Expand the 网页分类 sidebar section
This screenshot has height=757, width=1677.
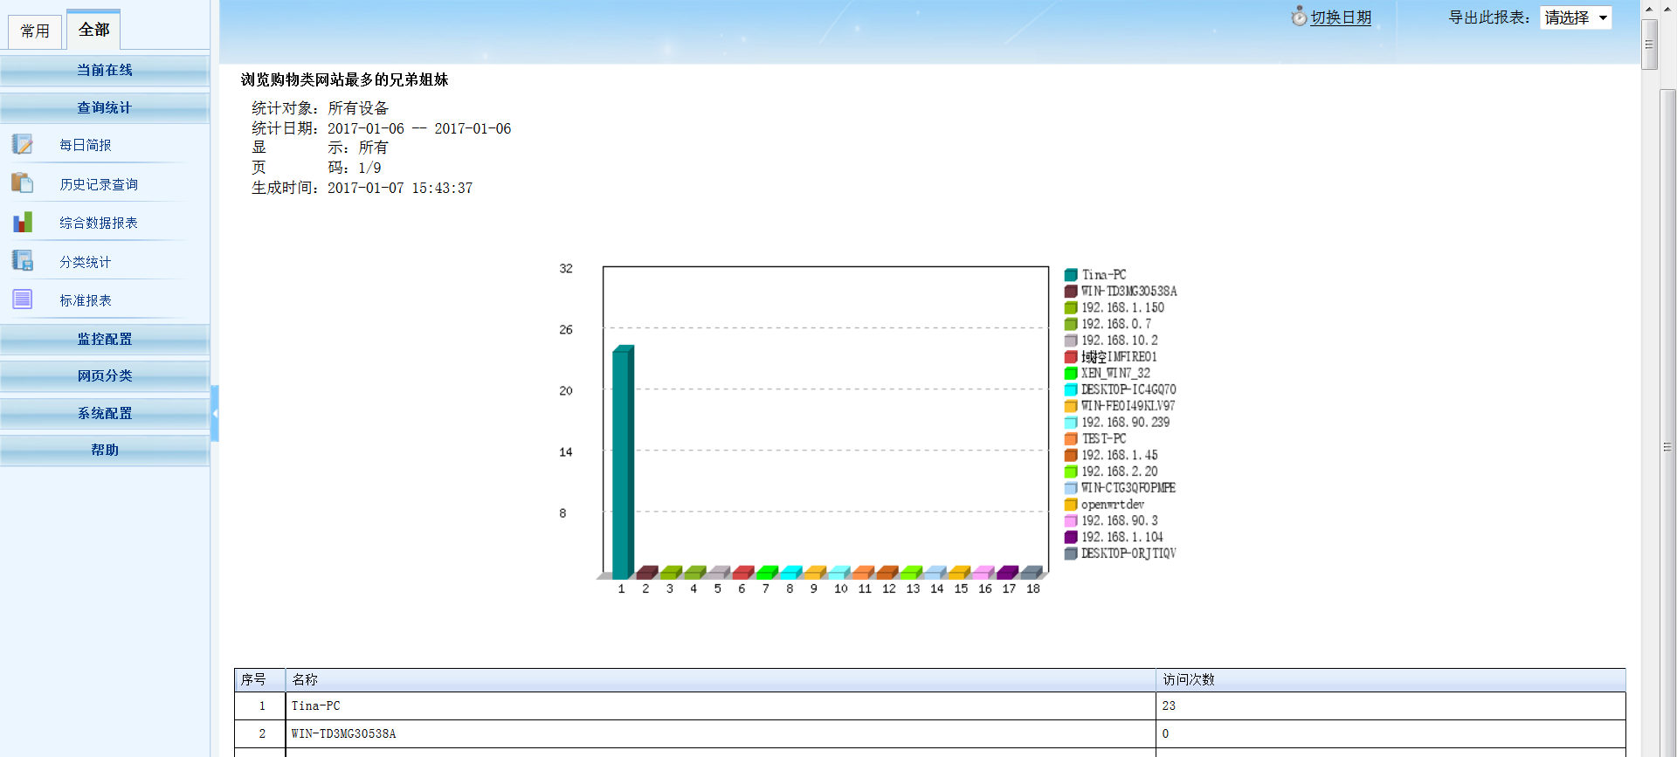coord(105,375)
